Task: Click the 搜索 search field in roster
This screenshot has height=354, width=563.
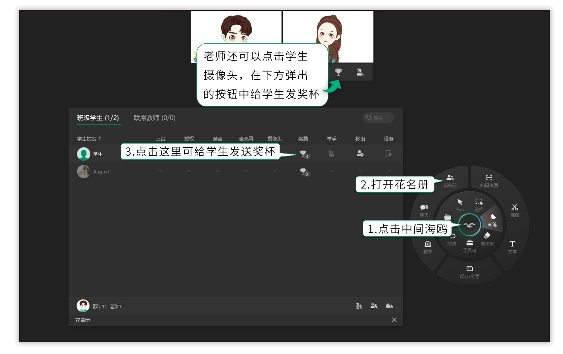Action: pyautogui.click(x=378, y=118)
